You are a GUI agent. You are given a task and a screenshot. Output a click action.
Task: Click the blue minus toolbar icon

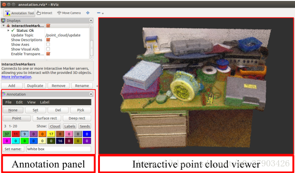99,13
